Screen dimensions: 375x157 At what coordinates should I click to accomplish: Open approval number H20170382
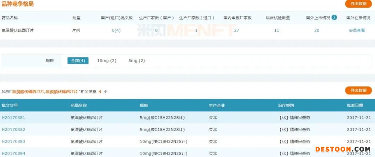pyautogui.click(x=13, y=130)
